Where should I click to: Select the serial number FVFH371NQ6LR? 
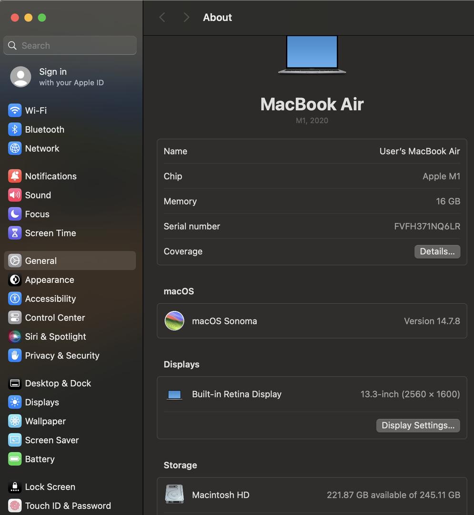427,227
